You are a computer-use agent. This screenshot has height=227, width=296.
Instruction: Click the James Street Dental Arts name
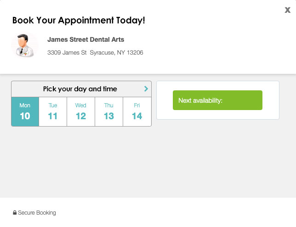85,40
